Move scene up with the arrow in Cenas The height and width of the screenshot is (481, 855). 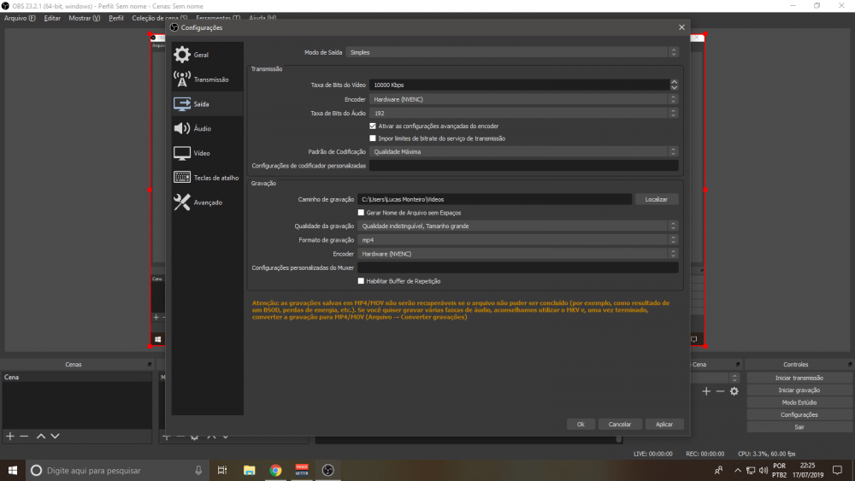[x=41, y=436]
